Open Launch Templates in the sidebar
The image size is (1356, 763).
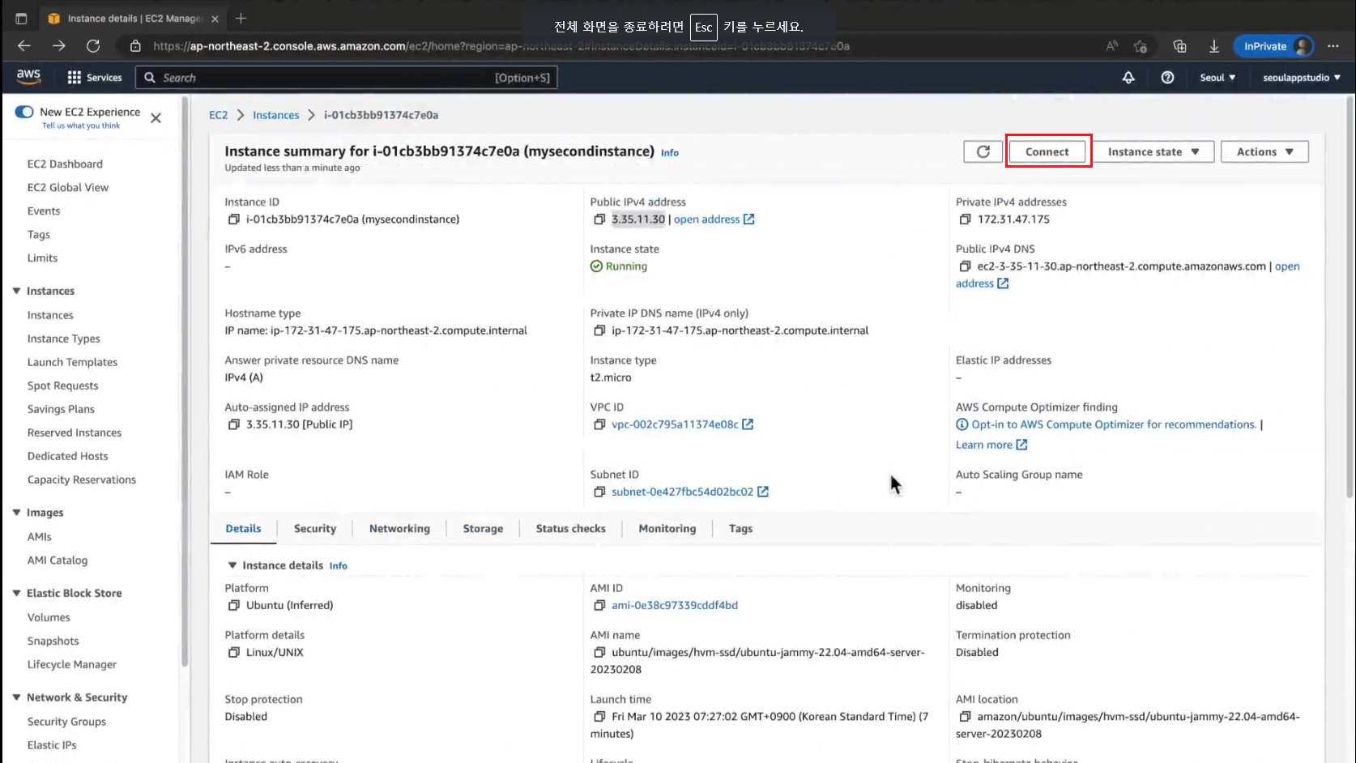point(72,362)
